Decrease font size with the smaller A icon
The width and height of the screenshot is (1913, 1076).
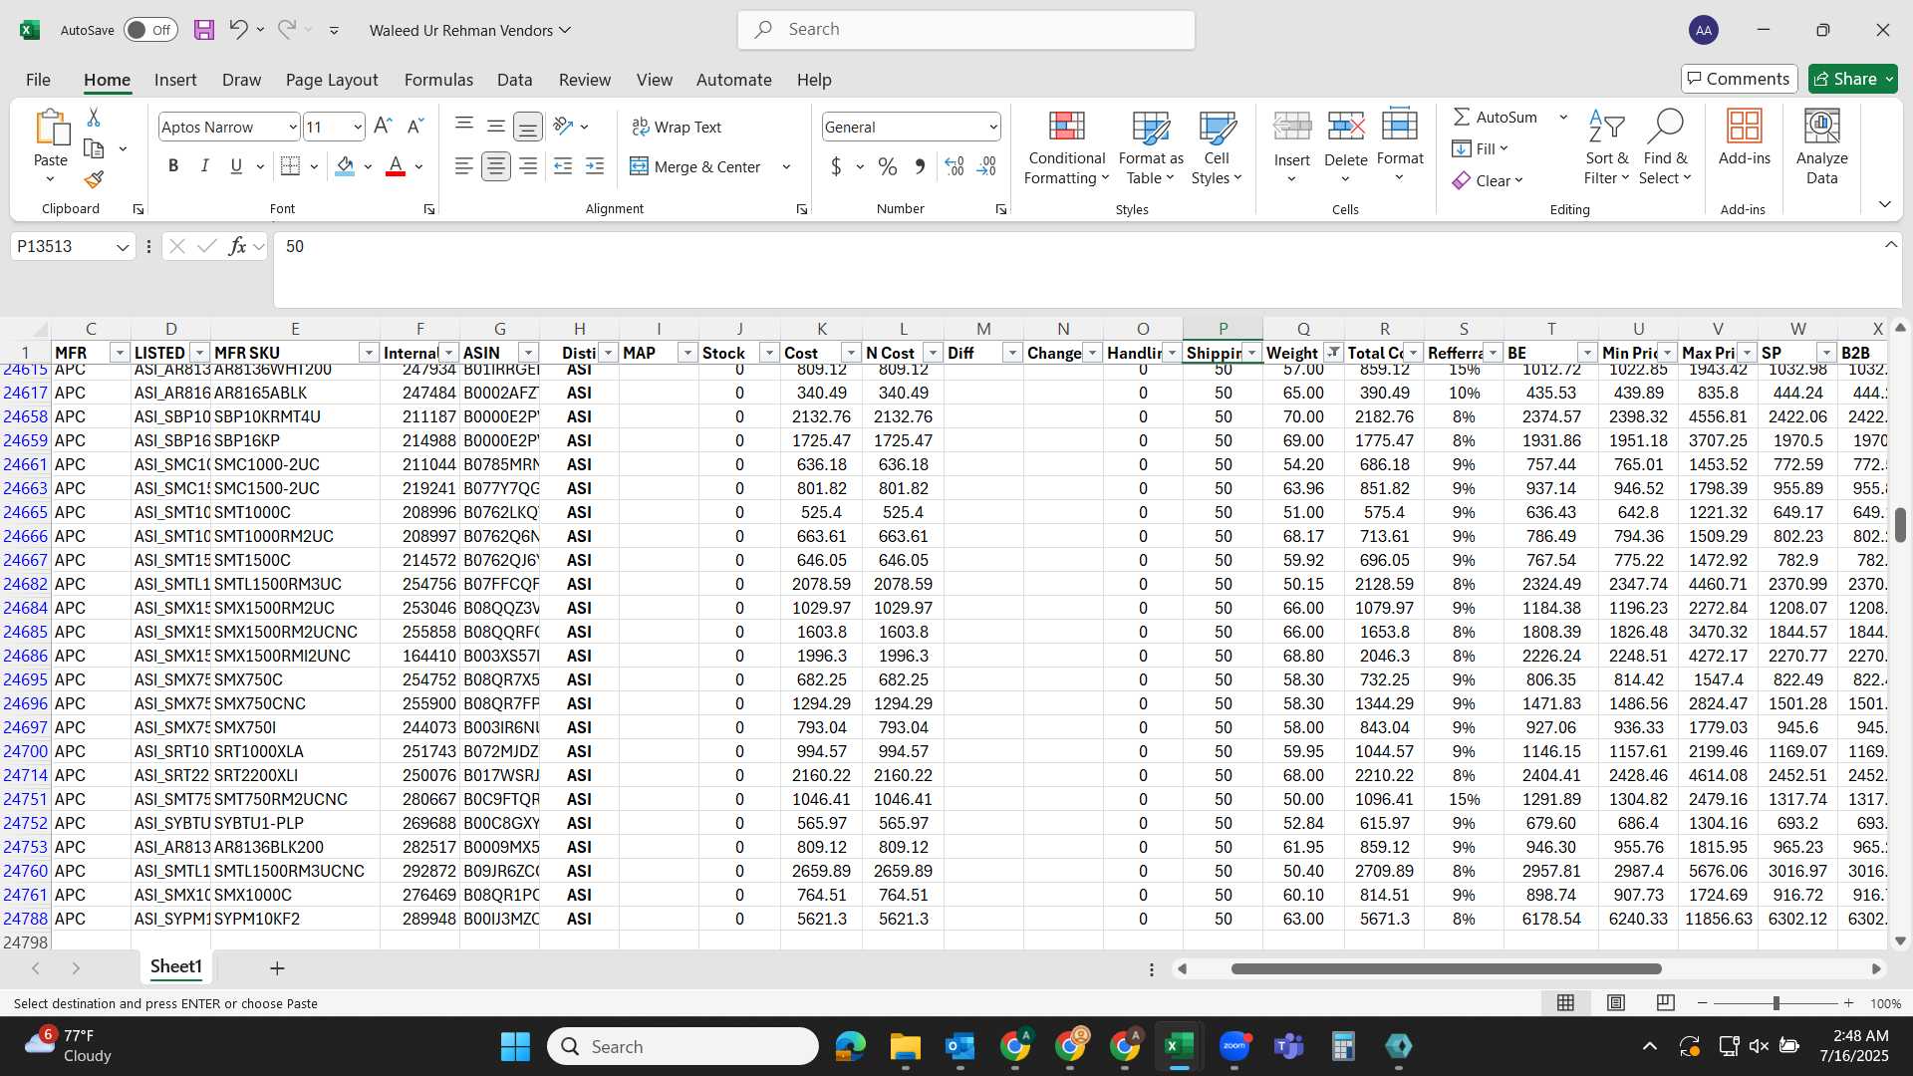416,127
